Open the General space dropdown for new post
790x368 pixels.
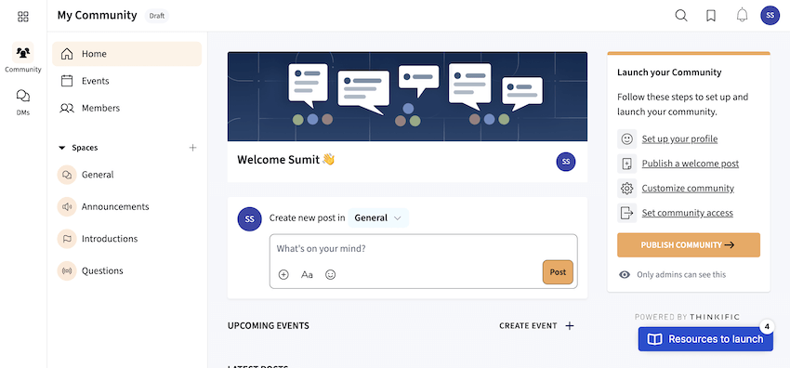[x=378, y=218]
